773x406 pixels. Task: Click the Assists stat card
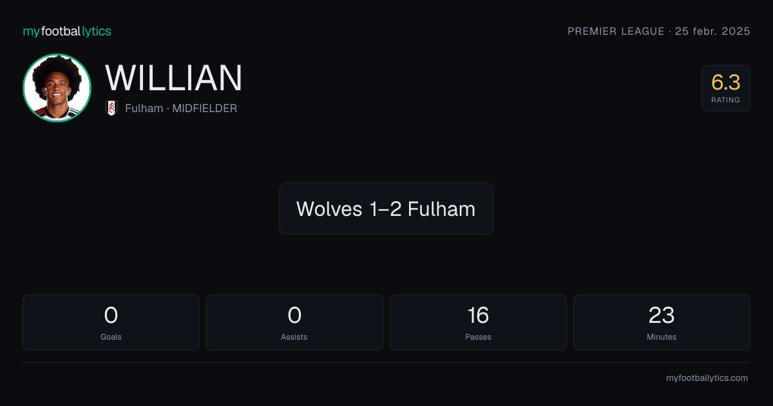294,322
